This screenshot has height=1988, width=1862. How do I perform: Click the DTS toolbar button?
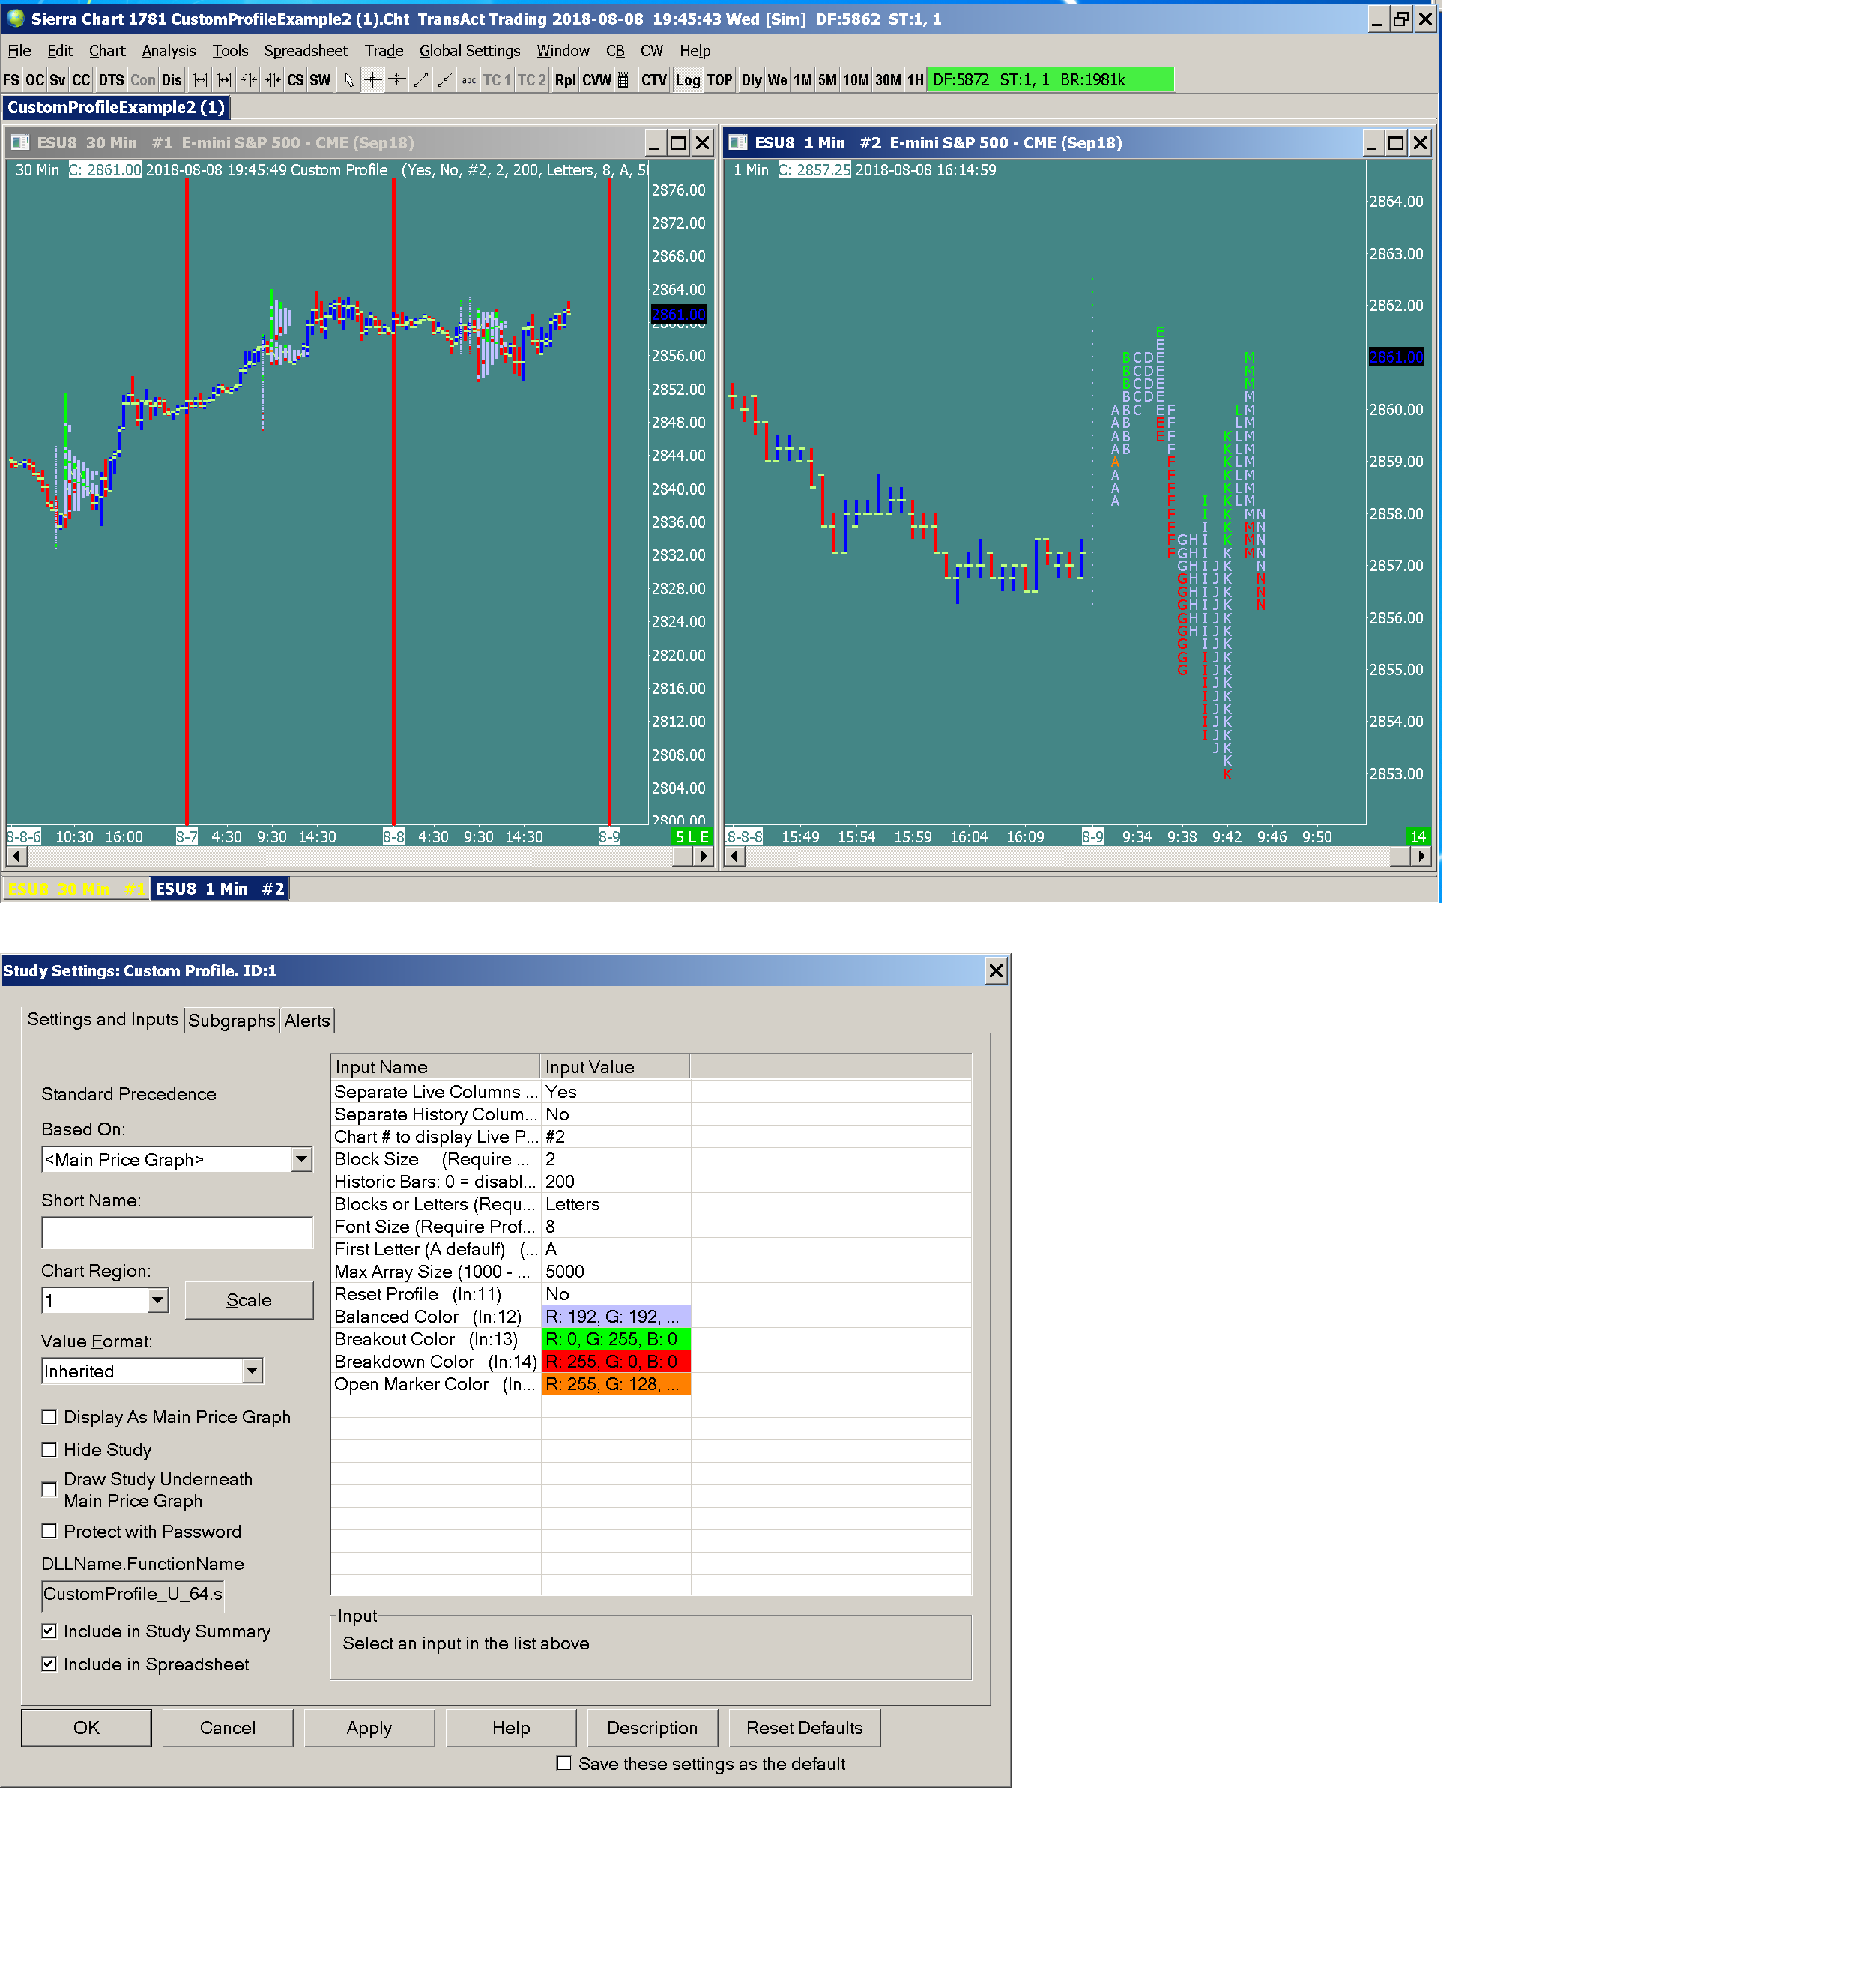[111, 80]
